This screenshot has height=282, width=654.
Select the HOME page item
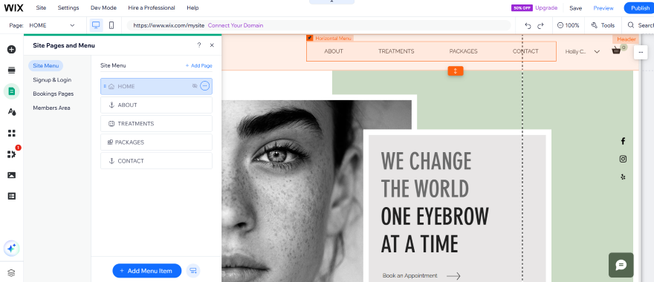pos(156,86)
